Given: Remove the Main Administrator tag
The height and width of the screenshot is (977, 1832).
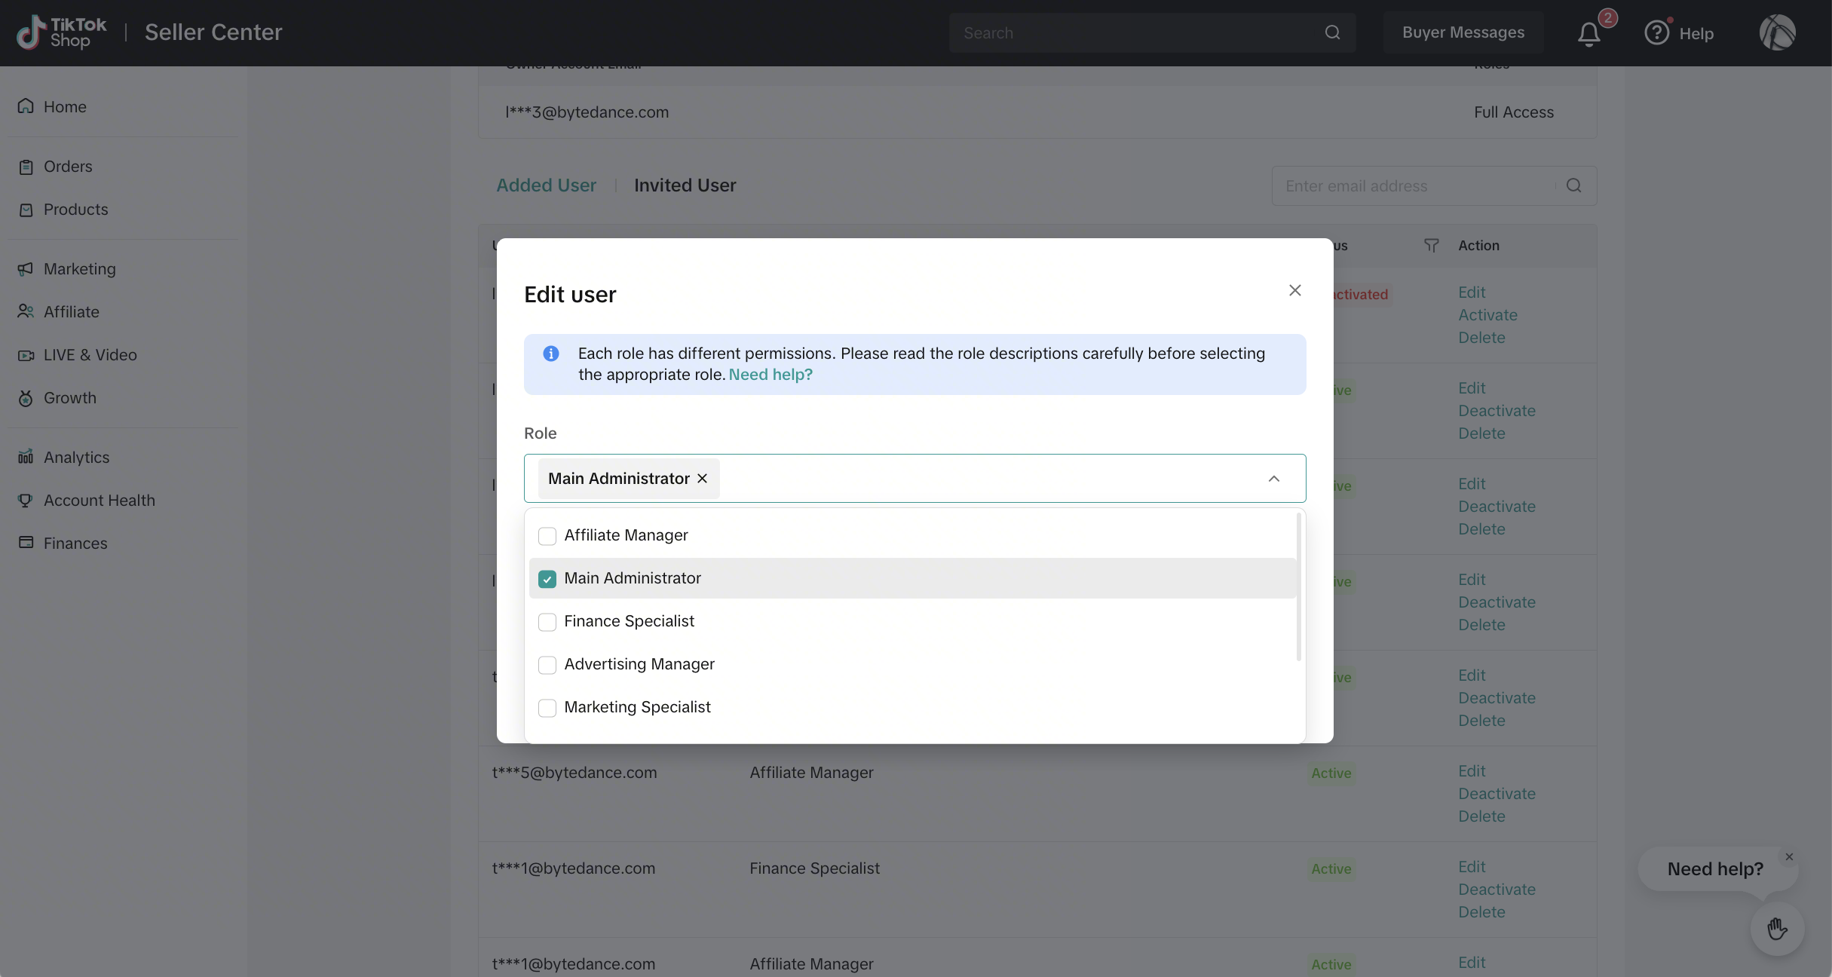Looking at the screenshot, I should 703,479.
